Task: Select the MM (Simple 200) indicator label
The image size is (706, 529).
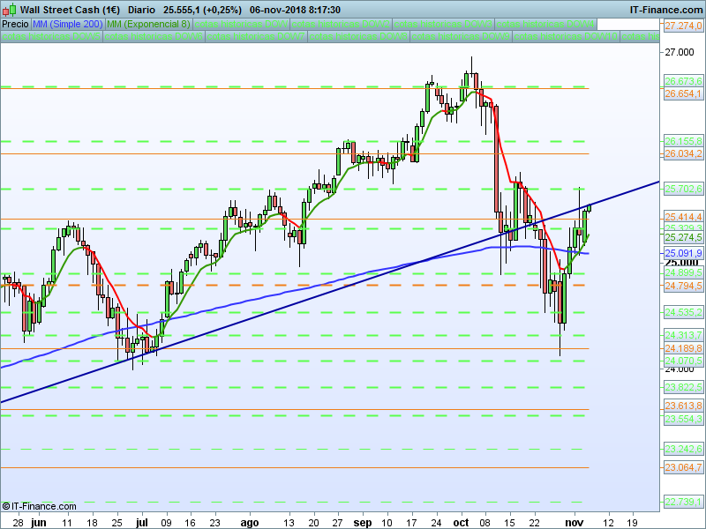Action: 68,25
